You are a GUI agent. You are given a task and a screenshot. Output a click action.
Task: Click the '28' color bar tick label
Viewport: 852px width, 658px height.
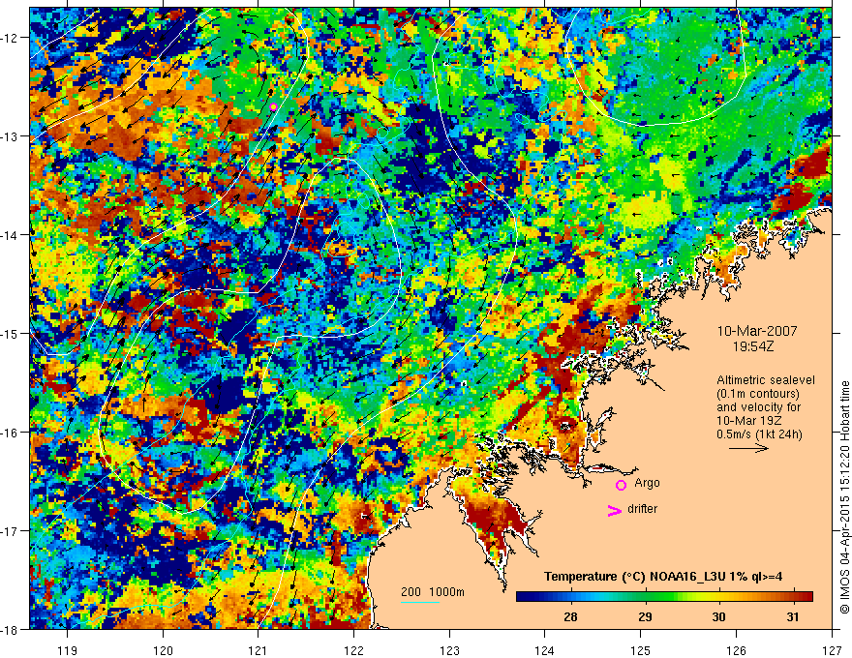[570, 616]
